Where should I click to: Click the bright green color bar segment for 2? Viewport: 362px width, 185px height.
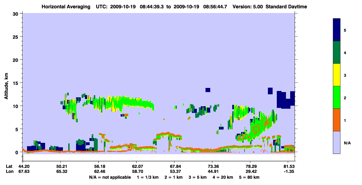click(337, 97)
